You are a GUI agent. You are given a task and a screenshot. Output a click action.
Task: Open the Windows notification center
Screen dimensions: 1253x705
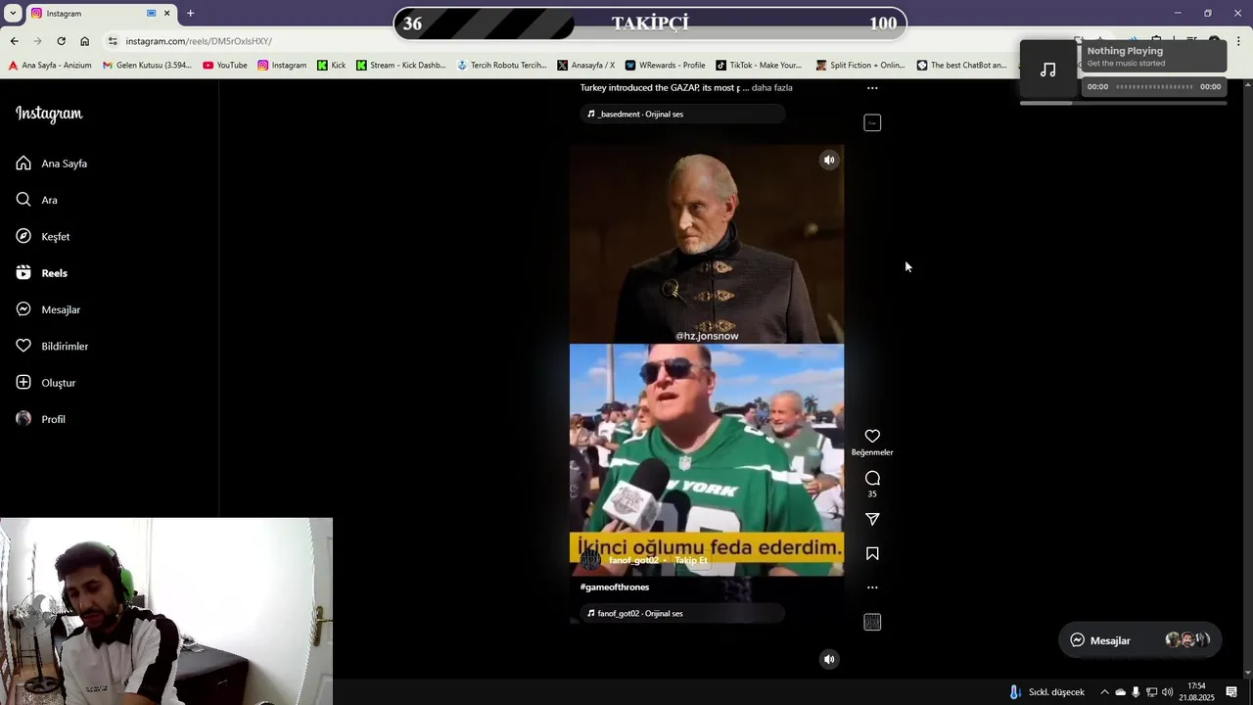coord(1231,692)
